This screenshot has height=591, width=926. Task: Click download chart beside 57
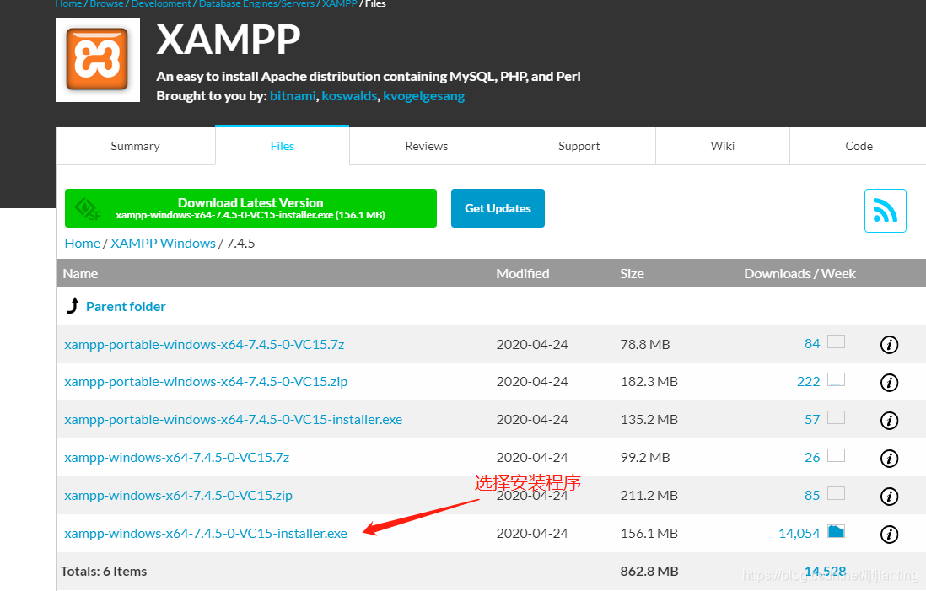[x=837, y=417]
